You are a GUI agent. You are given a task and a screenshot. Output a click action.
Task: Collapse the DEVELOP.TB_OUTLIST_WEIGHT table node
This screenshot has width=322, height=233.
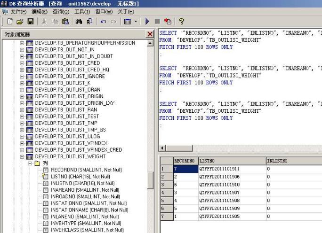click(22, 156)
